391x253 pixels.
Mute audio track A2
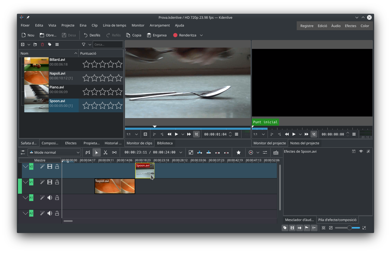click(50, 213)
